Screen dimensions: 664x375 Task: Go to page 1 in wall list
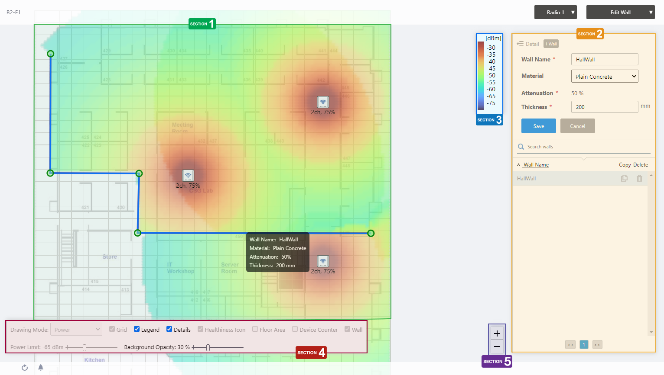click(x=584, y=345)
